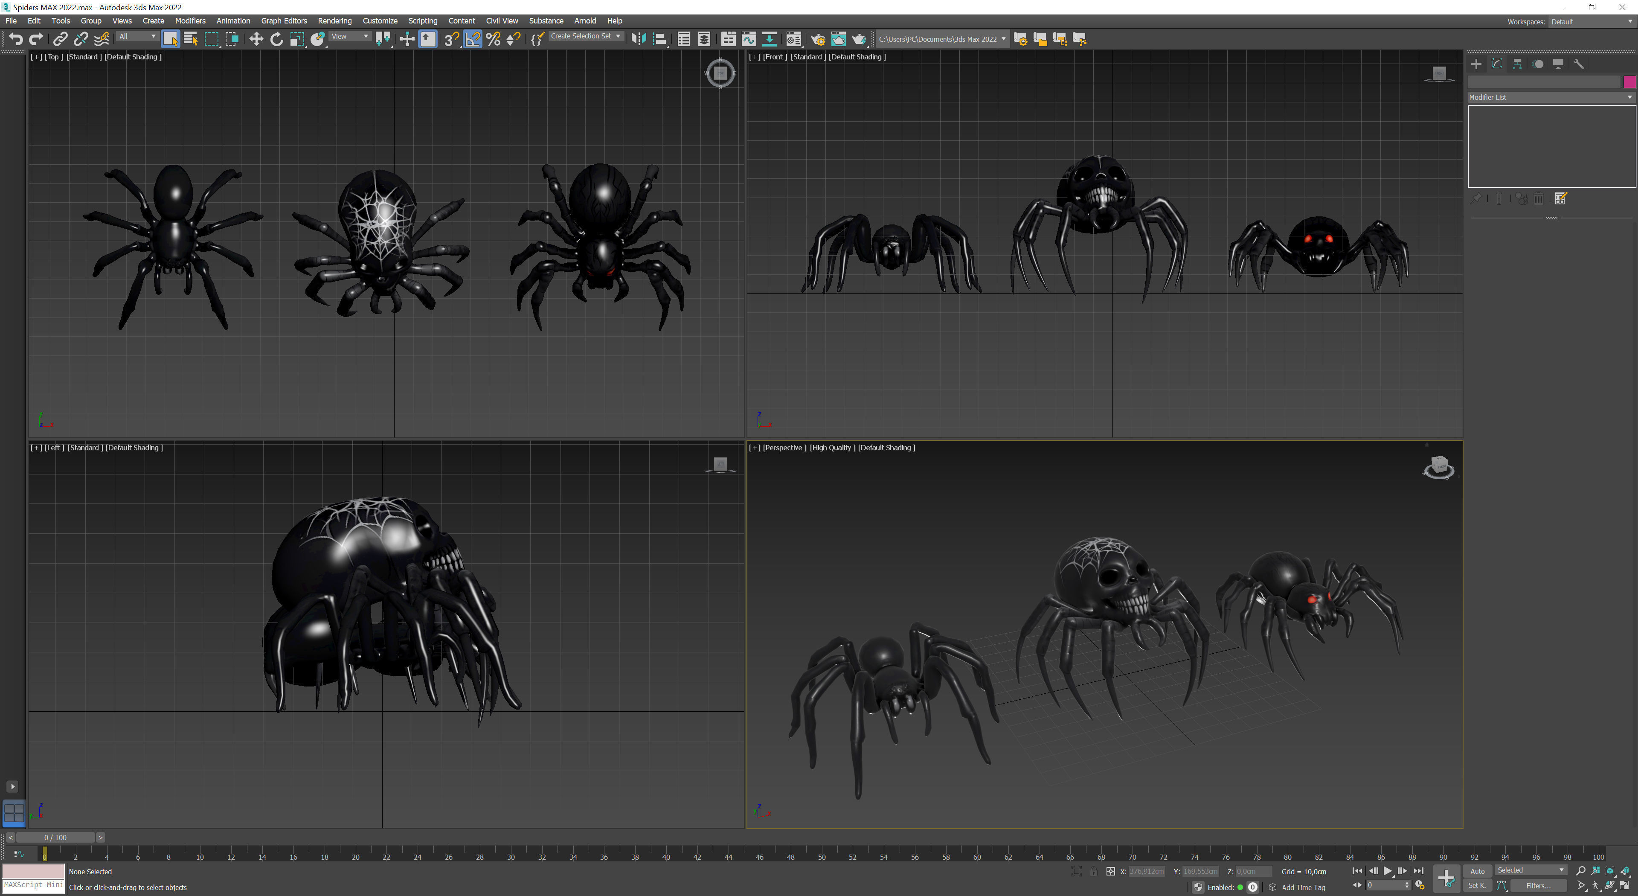Open the Layer Explorer icon
The height and width of the screenshot is (896, 1638).
704,39
